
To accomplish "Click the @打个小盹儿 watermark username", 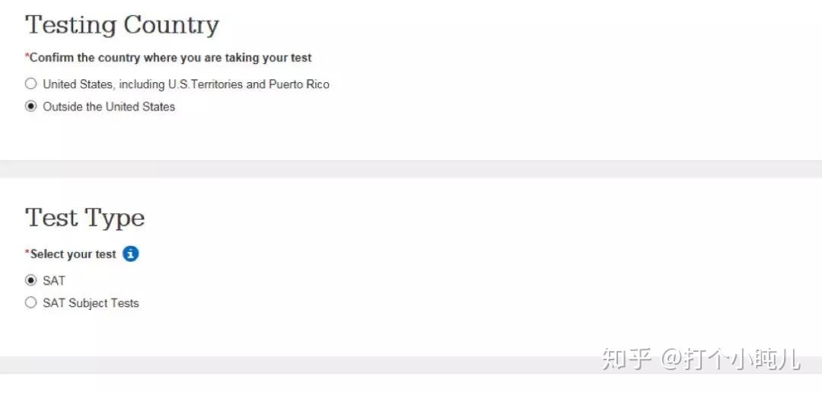I will click(730, 358).
